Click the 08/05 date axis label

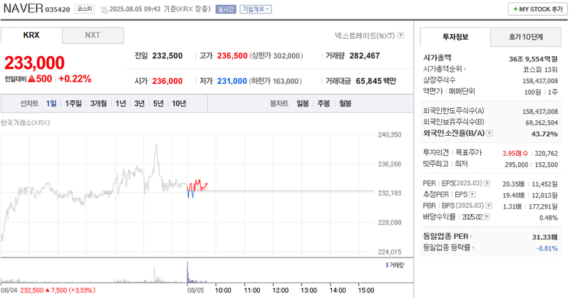195,290
